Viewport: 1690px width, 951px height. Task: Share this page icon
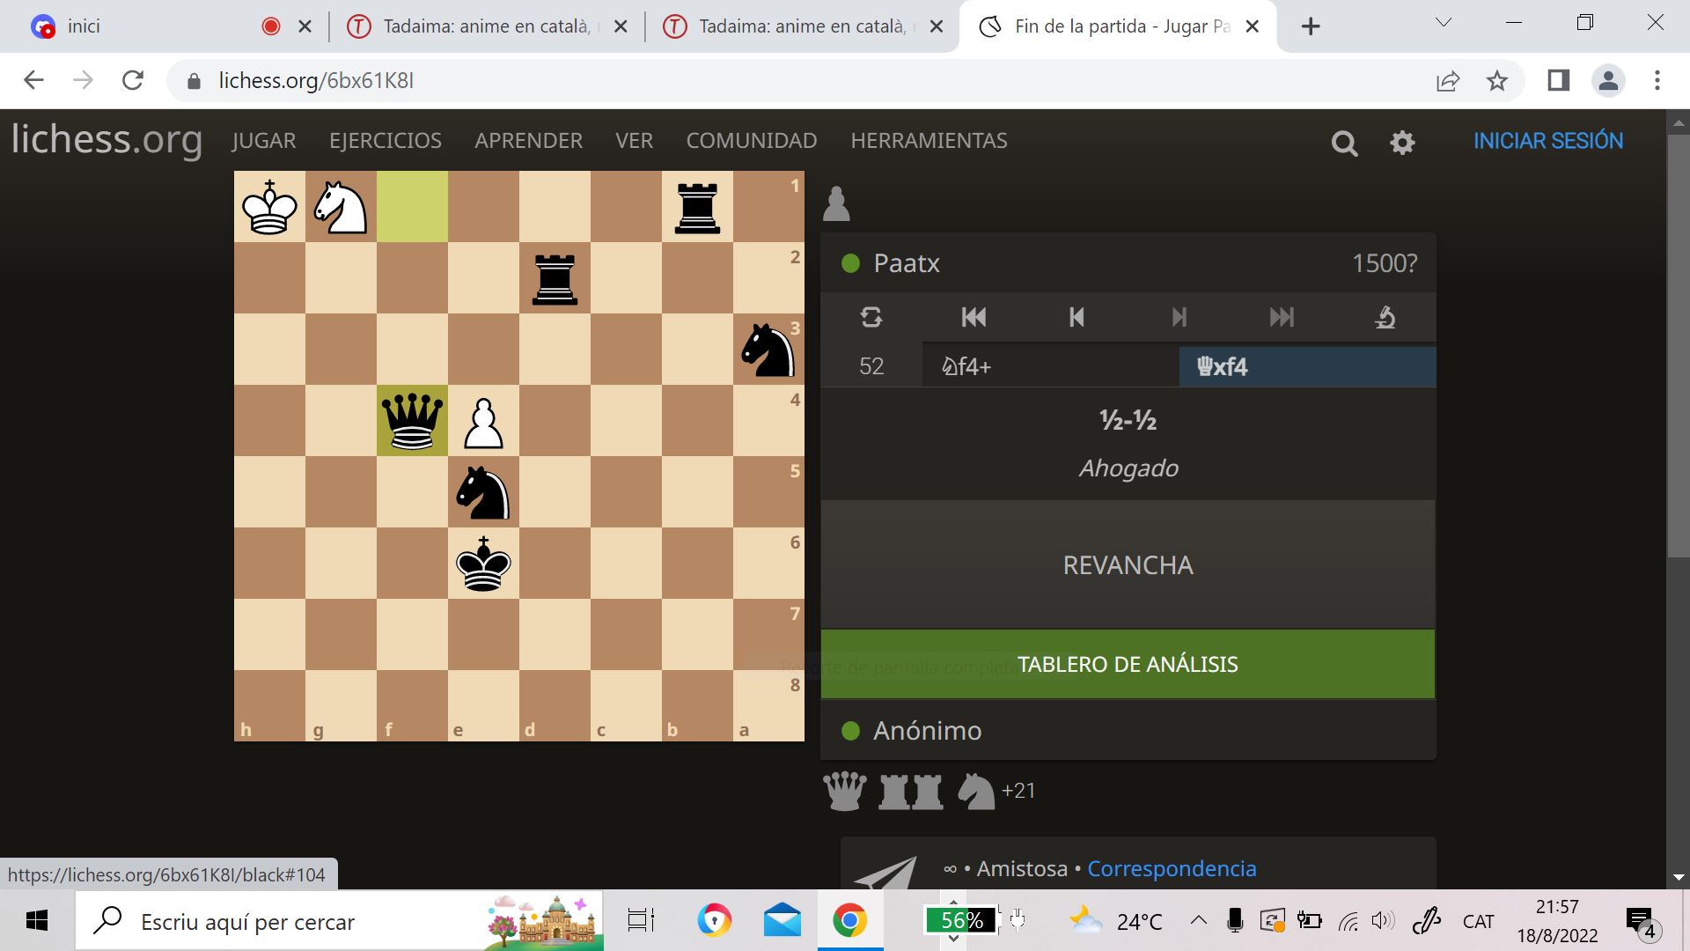click(x=1448, y=81)
